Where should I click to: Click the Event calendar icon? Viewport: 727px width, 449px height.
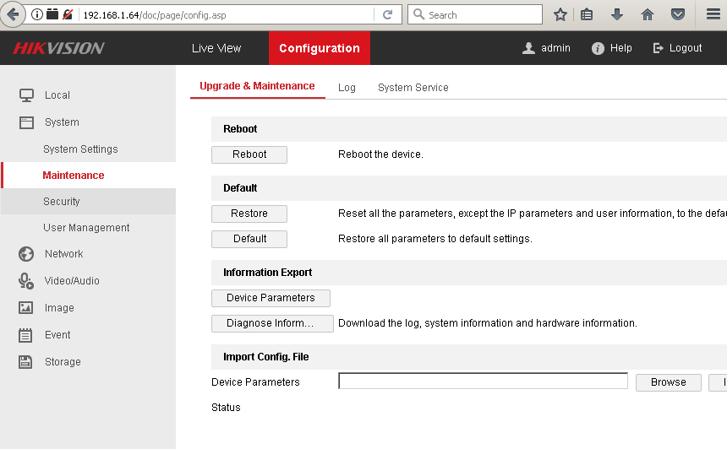(26, 335)
